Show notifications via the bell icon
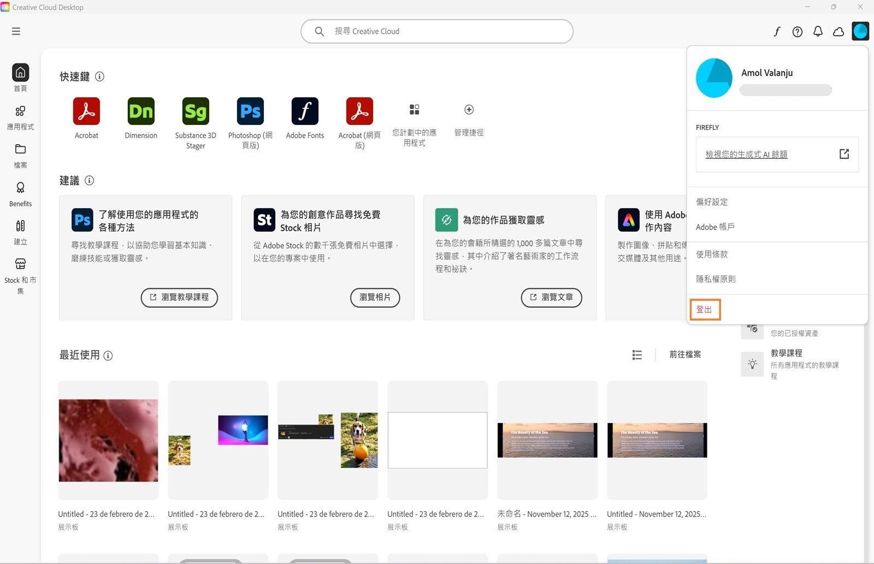 [x=818, y=32]
